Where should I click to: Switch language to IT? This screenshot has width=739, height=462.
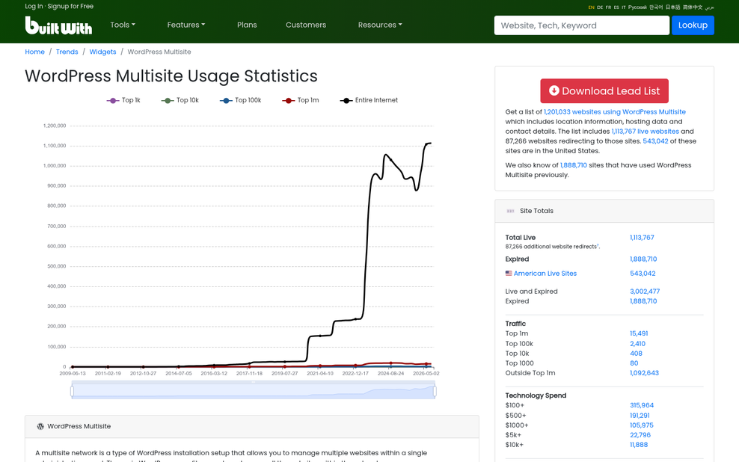pyautogui.click(x=624, y=7)
